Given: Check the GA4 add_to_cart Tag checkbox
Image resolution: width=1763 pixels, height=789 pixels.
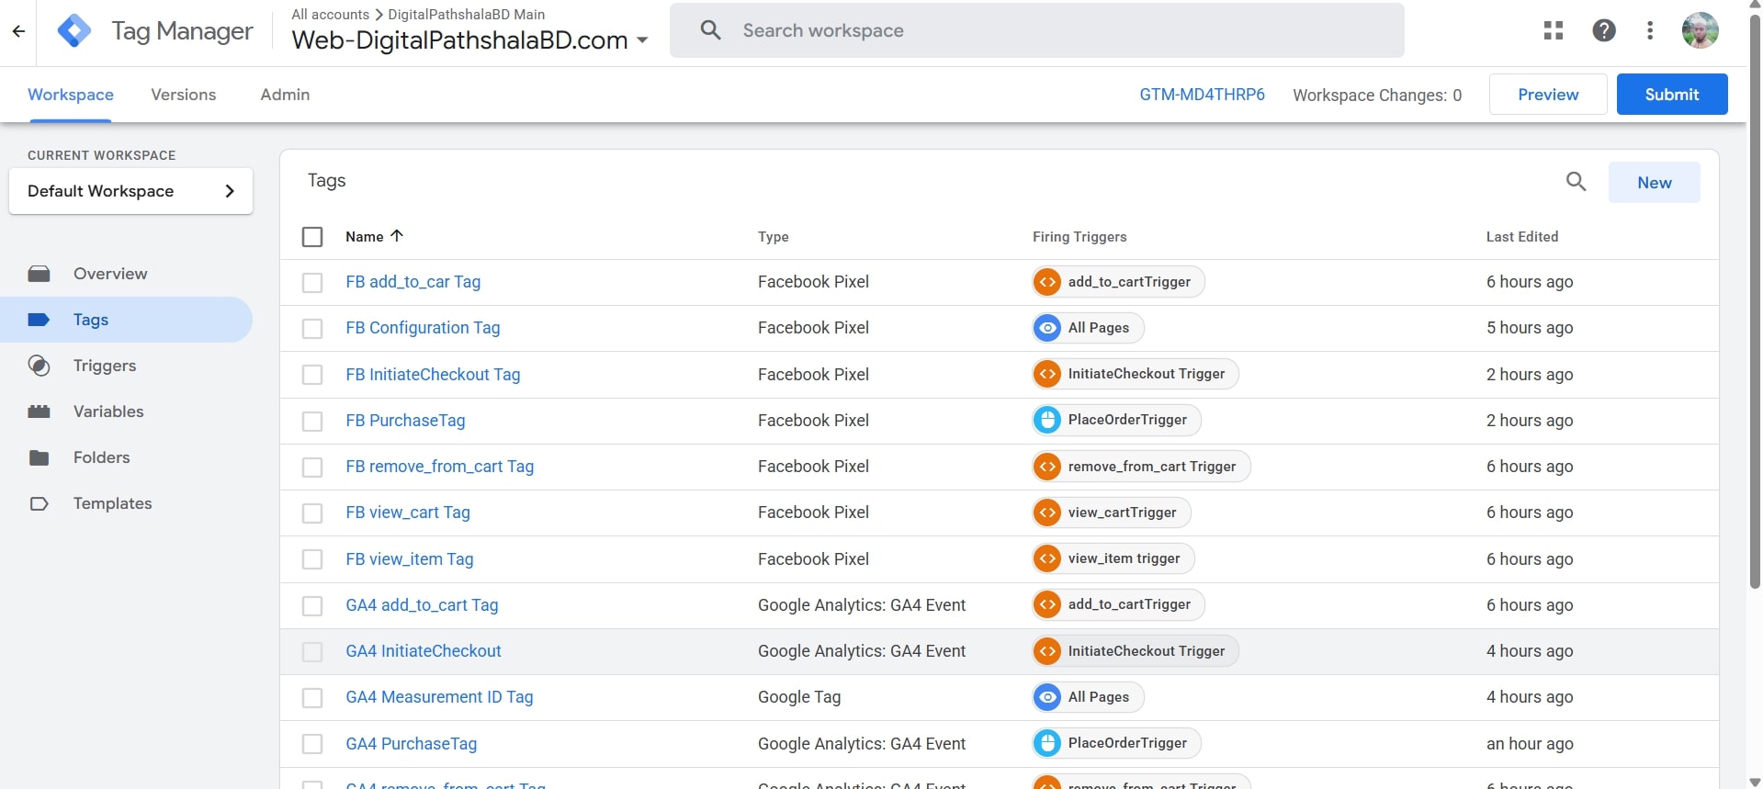Looking at the screenshot, I should click(312, 605).
